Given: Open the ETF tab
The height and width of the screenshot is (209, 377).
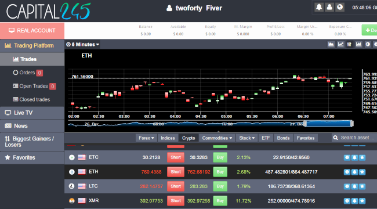Looking at the screenshot, I should coord(266,138).
